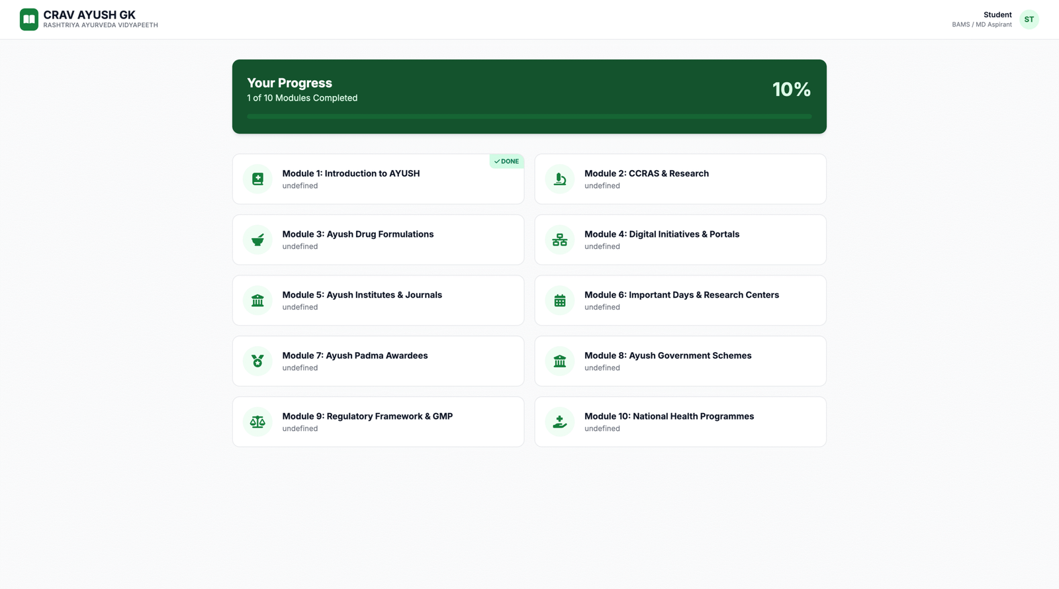Image resolution: width=1059 pixels, height=589 pixels.
Task: Click the Module 1 medical book icon
Action: (x=257, y=179)
